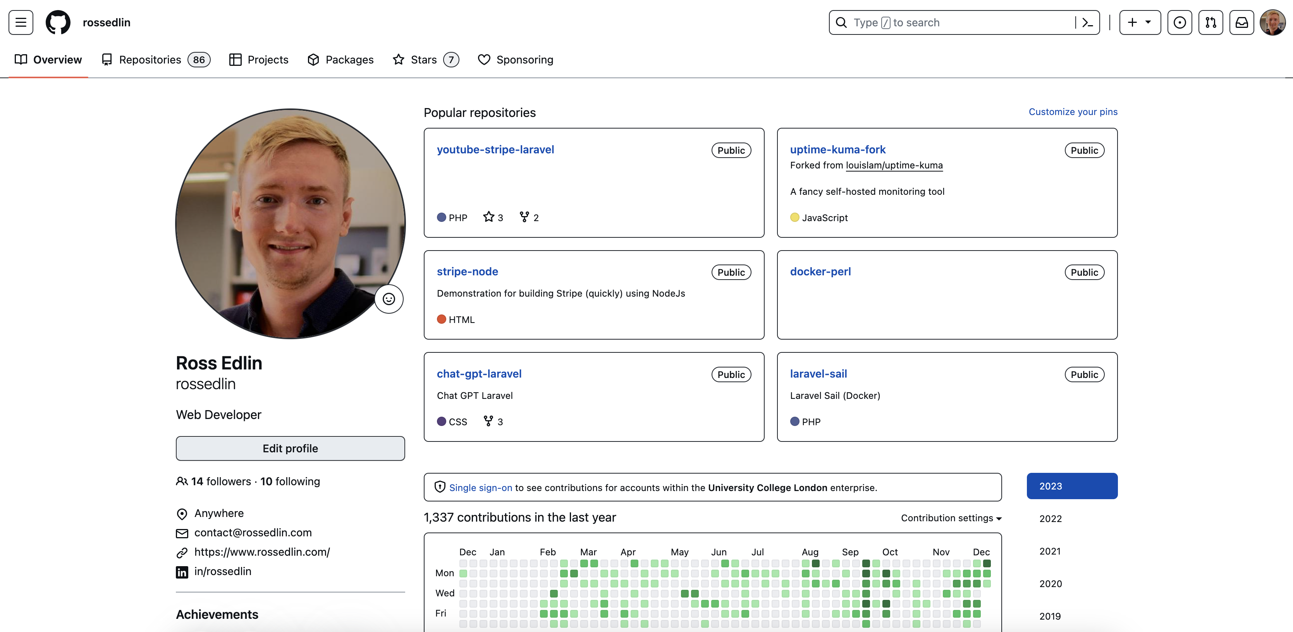The image size is (1293, 632).
Task: Click the followers people icon
Action: pos(182,481)
